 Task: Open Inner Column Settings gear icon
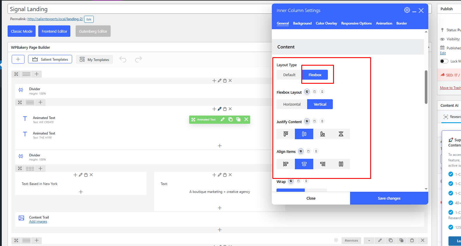point(407,10)
